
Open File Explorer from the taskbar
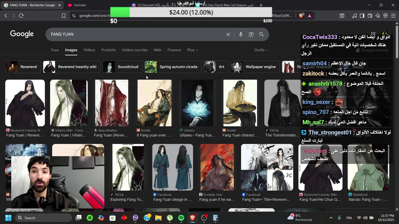(158, 218)
